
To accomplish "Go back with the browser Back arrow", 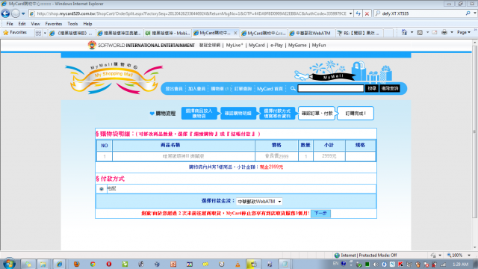I will (5, 13).
